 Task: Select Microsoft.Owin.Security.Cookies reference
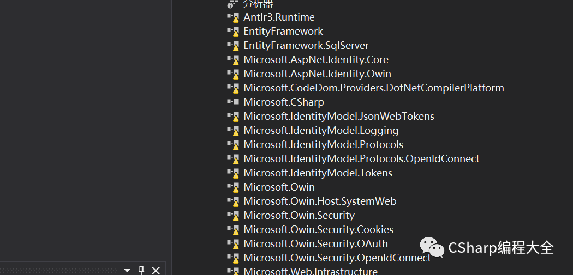click(319, 230)
